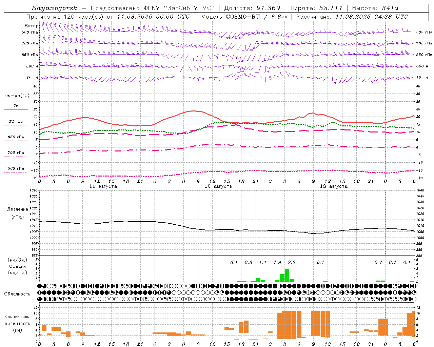Click the 'Конвективн.' convective cloud label
The width and height of the screenshot is (434, 347).
[18, 317]
